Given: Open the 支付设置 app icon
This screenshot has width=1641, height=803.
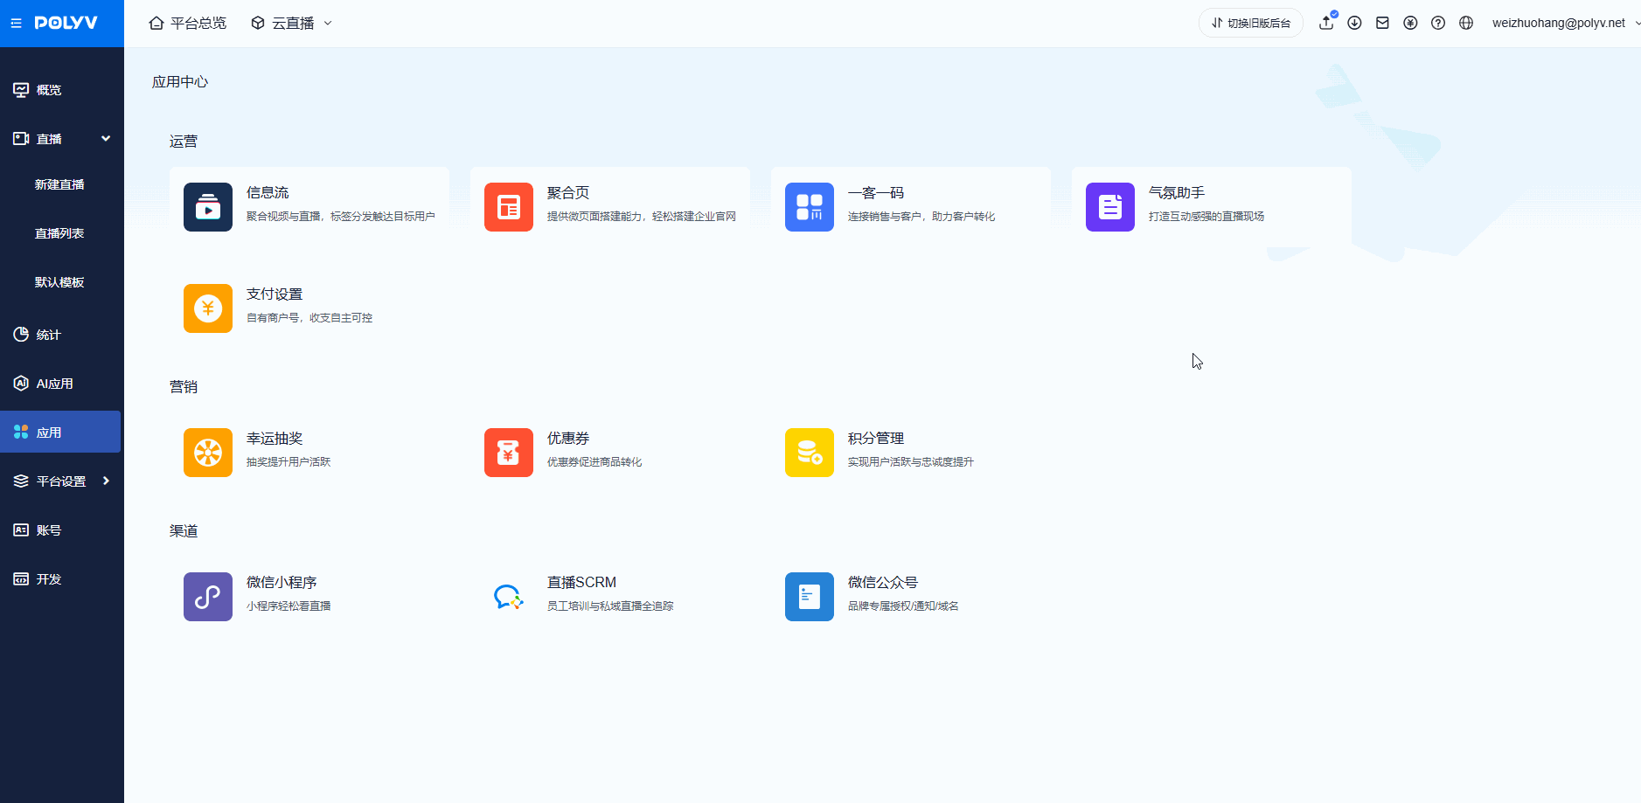Looking at the screenshot, I should pos(208,308).
